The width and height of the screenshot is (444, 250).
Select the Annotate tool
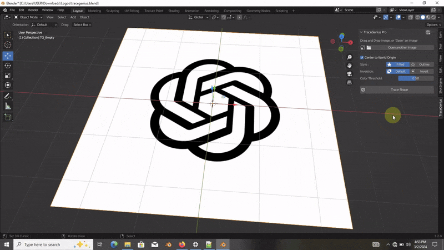point(8,96)
